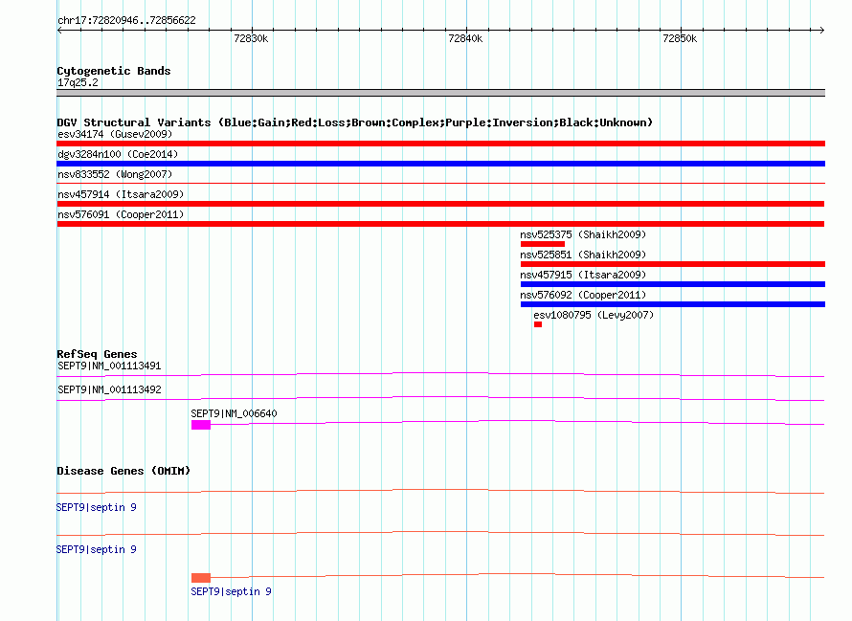Screen dimensions: 852x621
Task: Click the nsv576092 (Cooper2011) blue bar
Action: click(673, 304)
